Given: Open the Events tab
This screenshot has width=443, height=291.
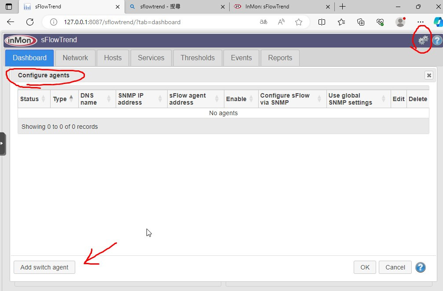Looking at the screenshot, I should point(241,58).
